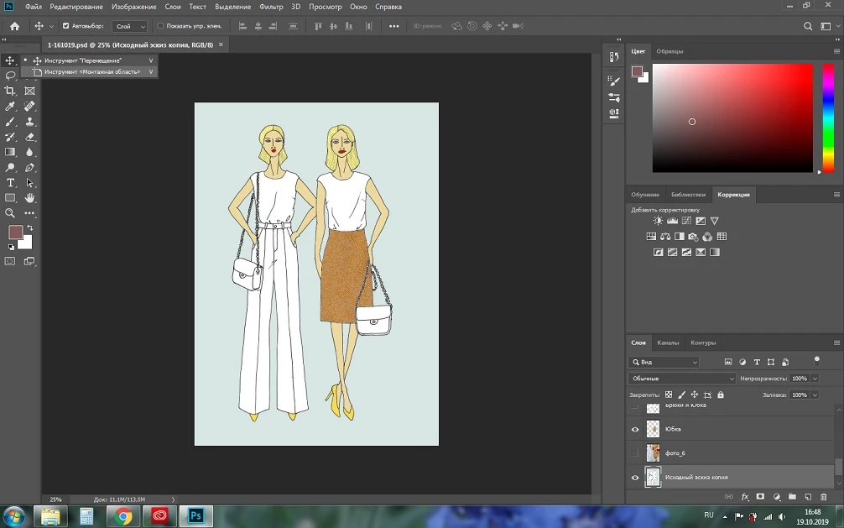Select the Crop tool
The width and height of the screenshot is (844, 528).
tap(10, 91)
